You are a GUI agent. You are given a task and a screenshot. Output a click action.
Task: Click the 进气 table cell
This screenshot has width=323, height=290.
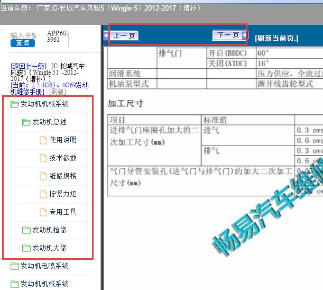248,135
